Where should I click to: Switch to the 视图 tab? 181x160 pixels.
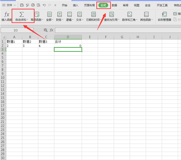pyautogui.click(x=137, y=5)
